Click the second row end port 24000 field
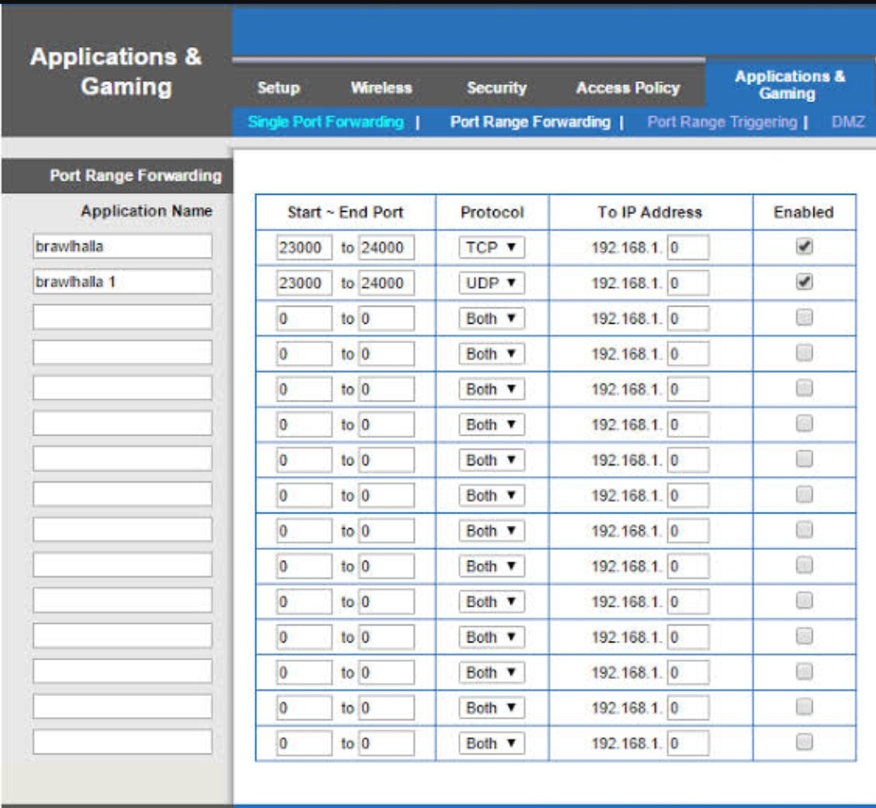The height and width of the screenshot is (808, 876). click(386, 283)
